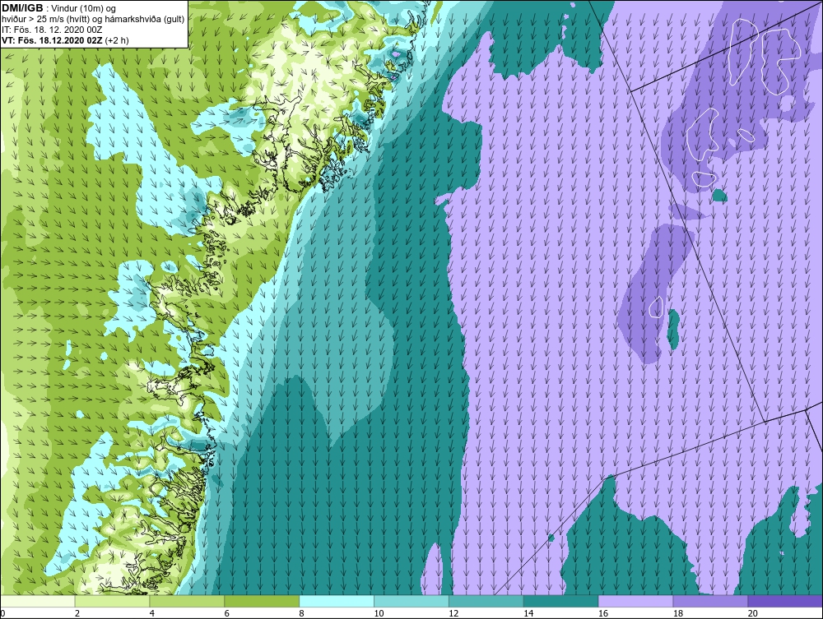
Task: Click the DMI/IGB title text
Action: [22, 8]
